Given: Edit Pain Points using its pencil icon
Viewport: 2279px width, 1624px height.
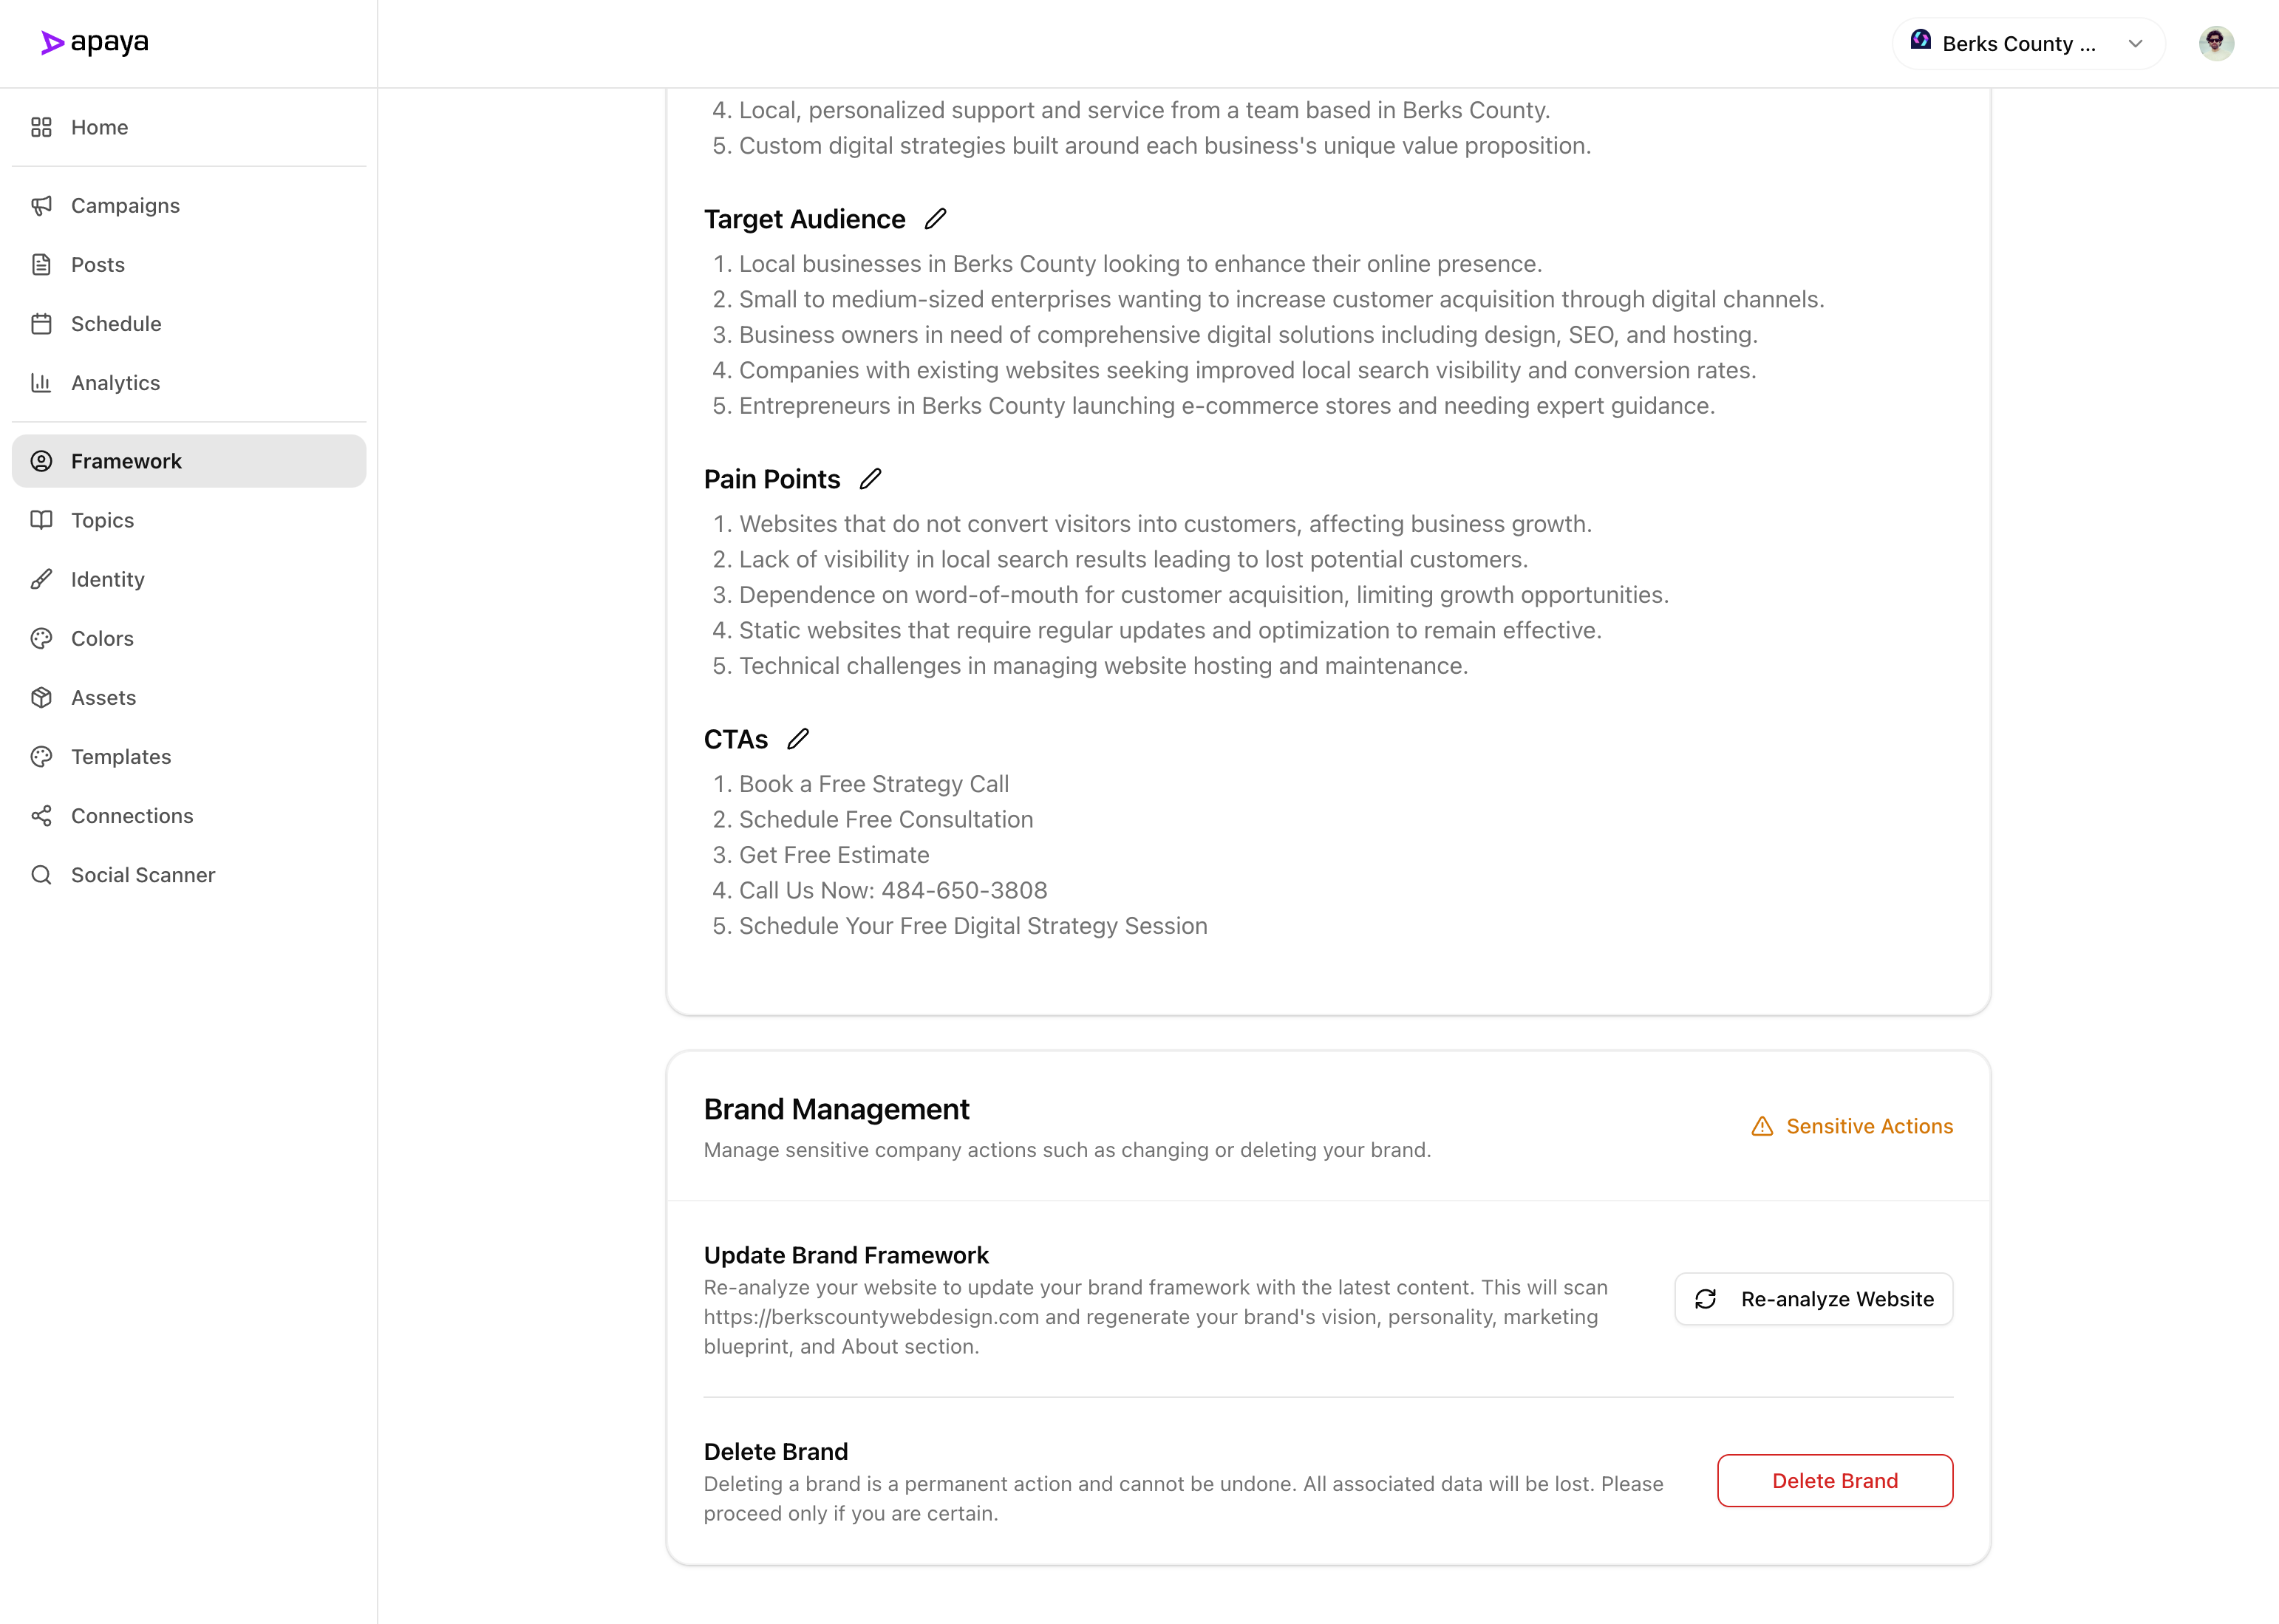Looking at the screenshot, I should 870,479.
